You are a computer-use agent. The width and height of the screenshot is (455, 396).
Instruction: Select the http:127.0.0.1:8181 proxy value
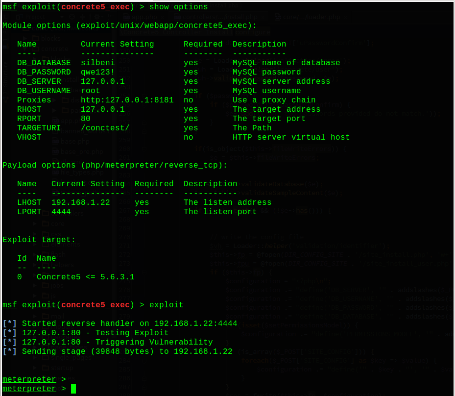coord(127,100)
